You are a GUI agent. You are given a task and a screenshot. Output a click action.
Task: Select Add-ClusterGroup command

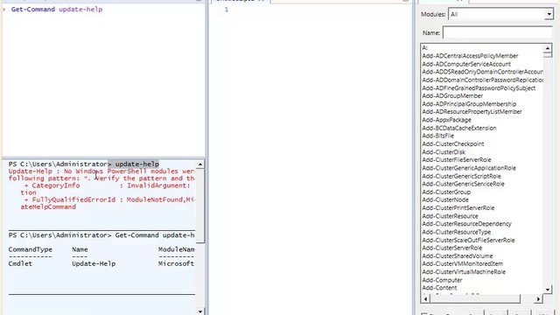(x=446, y=192)
